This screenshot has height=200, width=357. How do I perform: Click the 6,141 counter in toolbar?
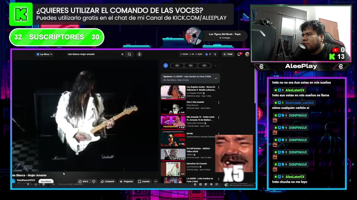tap(199, 54)
